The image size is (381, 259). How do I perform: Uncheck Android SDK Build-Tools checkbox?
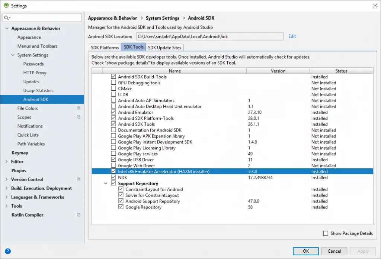coord(113,77)
